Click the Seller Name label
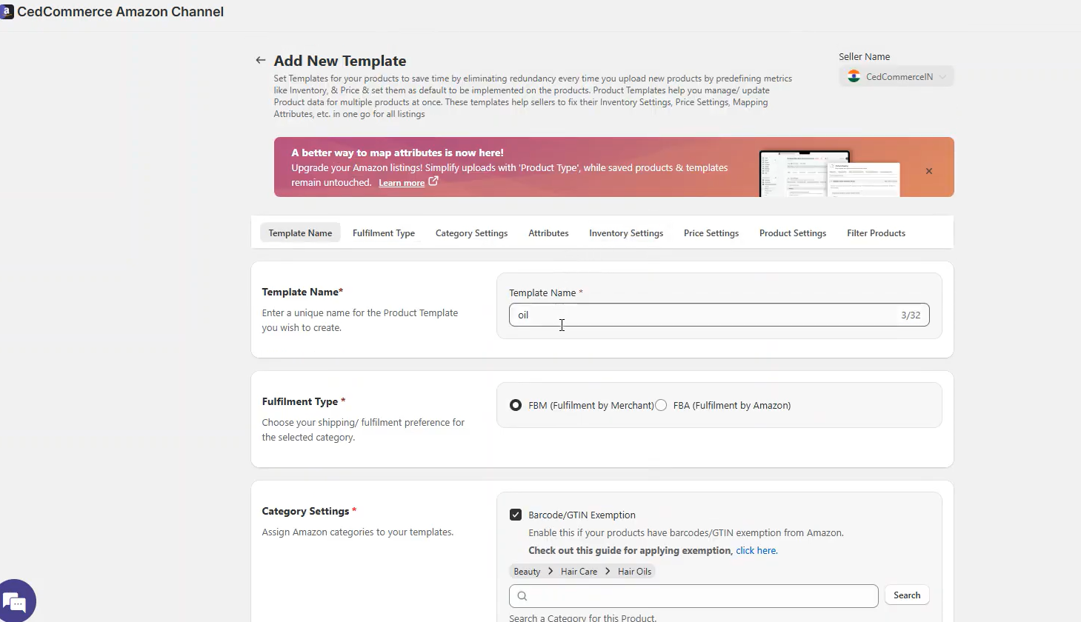The image size is (1081, 622). (864, 56)
